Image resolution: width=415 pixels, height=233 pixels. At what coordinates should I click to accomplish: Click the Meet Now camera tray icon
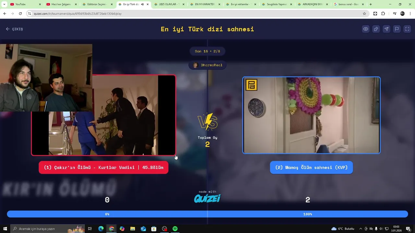[366, 229]
